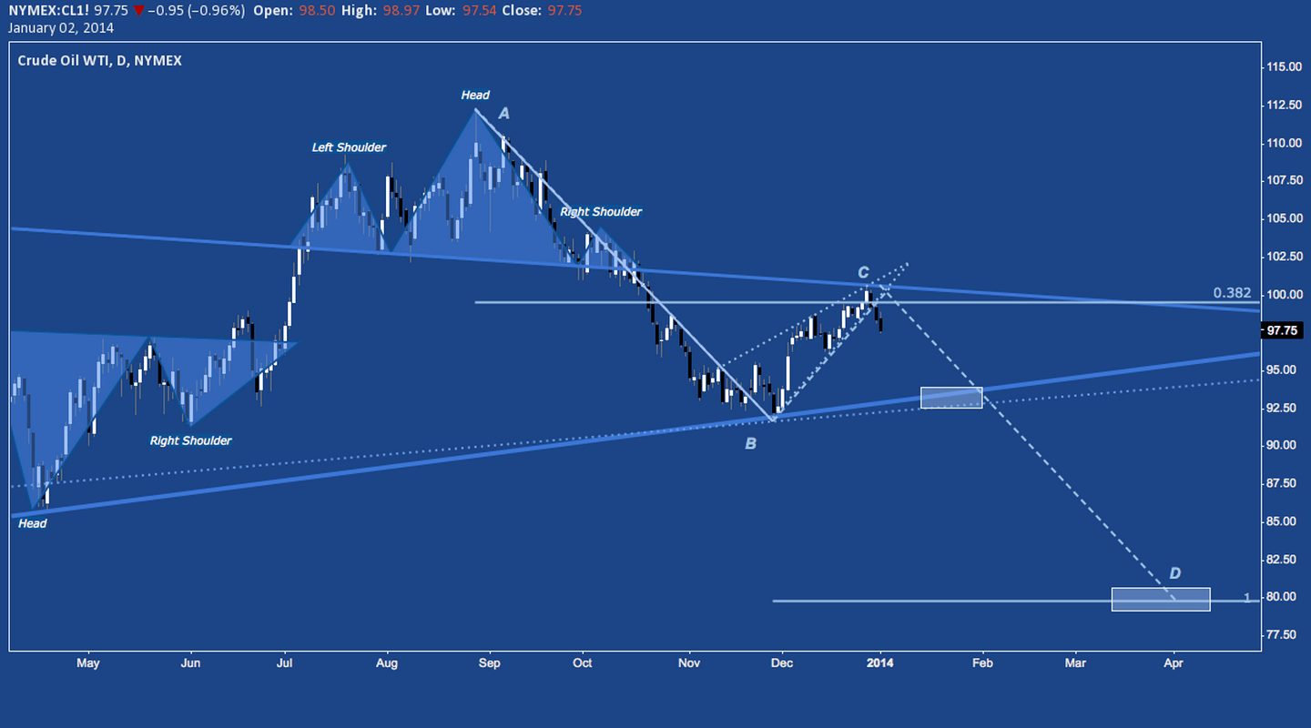Screen dimensions: 1311x728
Task: Click the 115.00 price axis label
Action: [1284, 67]
